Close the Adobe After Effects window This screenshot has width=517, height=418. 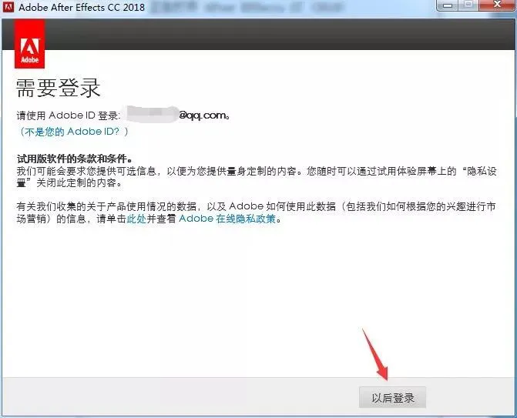(497, 5)
